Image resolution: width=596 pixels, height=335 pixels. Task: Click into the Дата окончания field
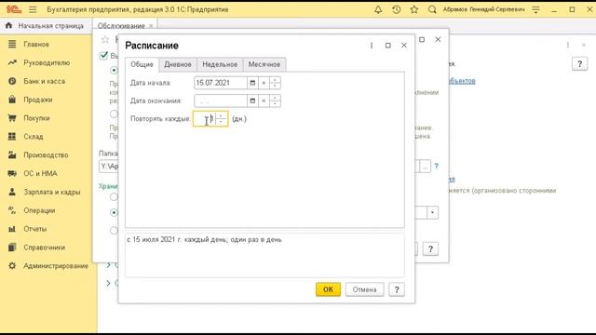(221, 100)
